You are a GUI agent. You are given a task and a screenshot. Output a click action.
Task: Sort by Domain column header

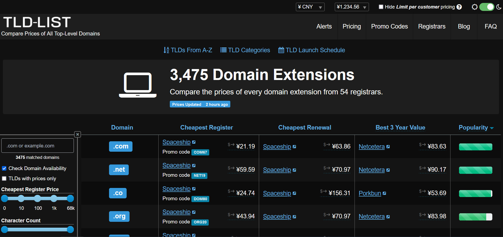tap(122, 127)
